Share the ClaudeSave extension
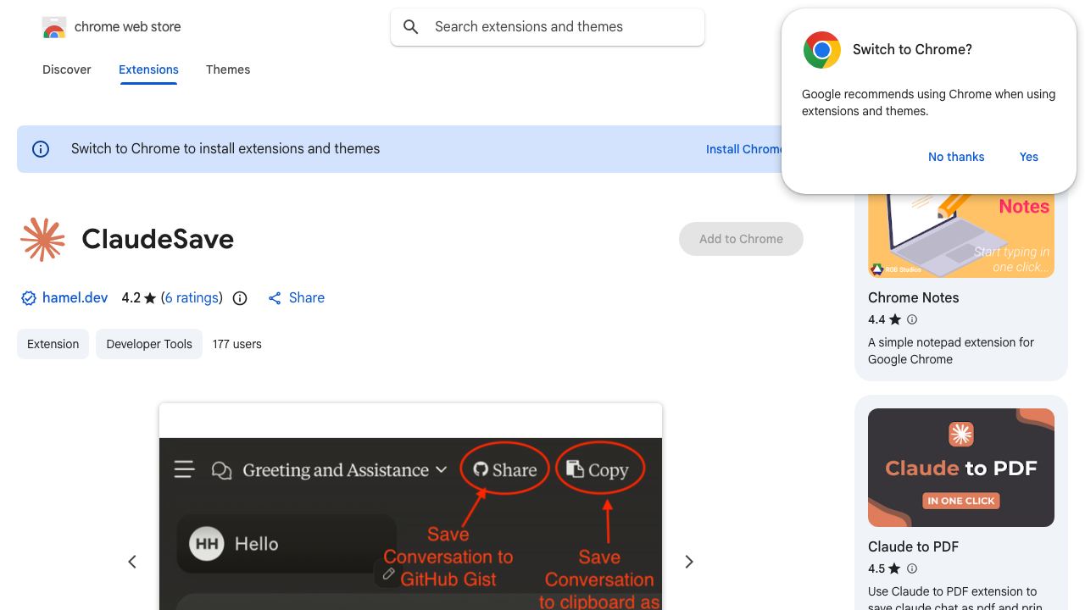Image resolution: width=1085 pixels, height=610 pixels. (296, 297)
